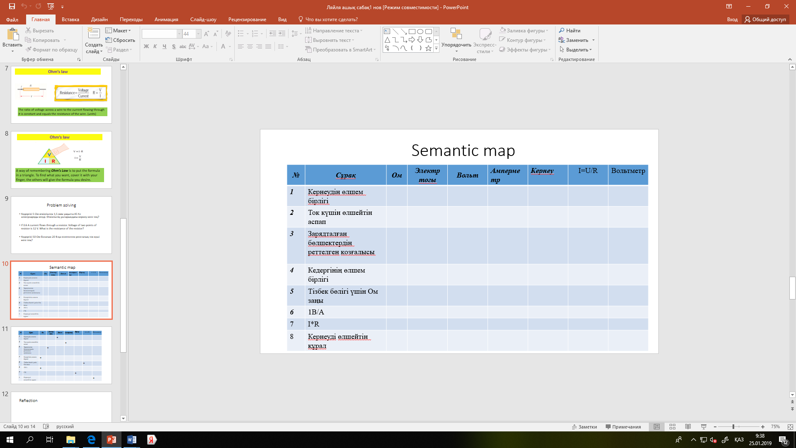Click the zoom slider handle
This screenshot has width=796, height=448.
[x=733, y=426]
